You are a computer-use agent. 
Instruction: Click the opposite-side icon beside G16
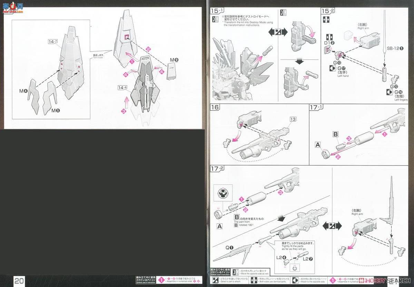pyautogui.click(x=390, y=92)
